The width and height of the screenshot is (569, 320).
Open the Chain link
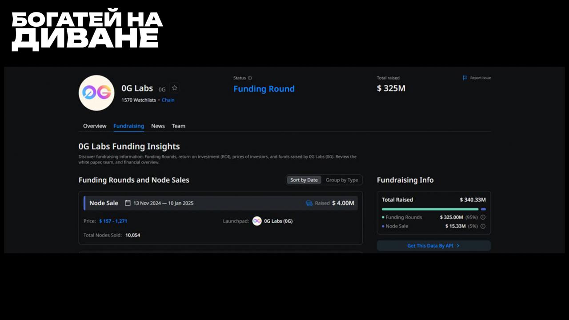click(x=168, y=100)
